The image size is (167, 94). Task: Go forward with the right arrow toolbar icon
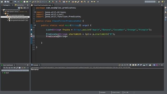pyautogui.click(x=98, y=2)
